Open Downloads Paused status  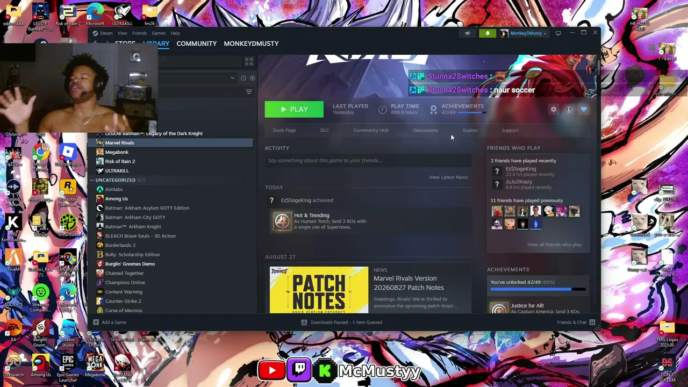click(x=342, y=322)
